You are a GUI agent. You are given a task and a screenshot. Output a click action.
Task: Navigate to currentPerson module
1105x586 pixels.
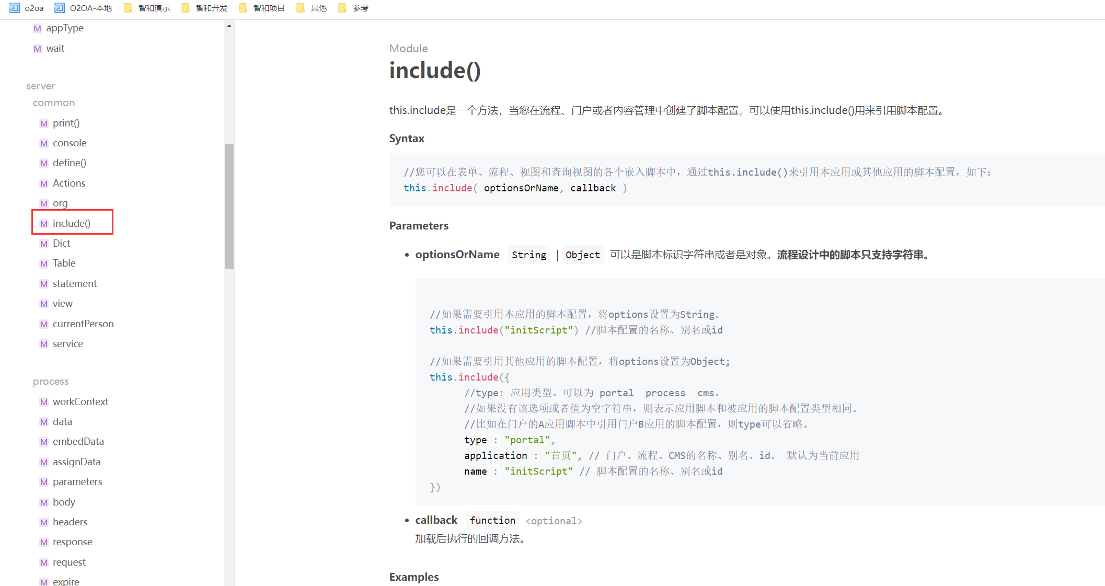click(83, 324)
